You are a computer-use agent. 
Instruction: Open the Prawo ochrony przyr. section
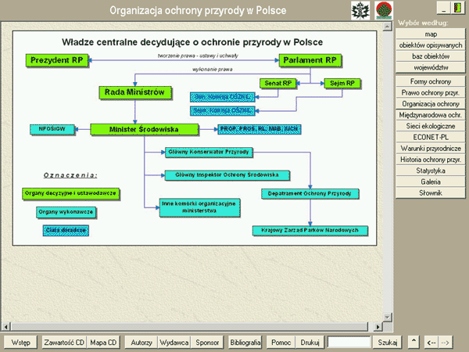tap(431, 92)
